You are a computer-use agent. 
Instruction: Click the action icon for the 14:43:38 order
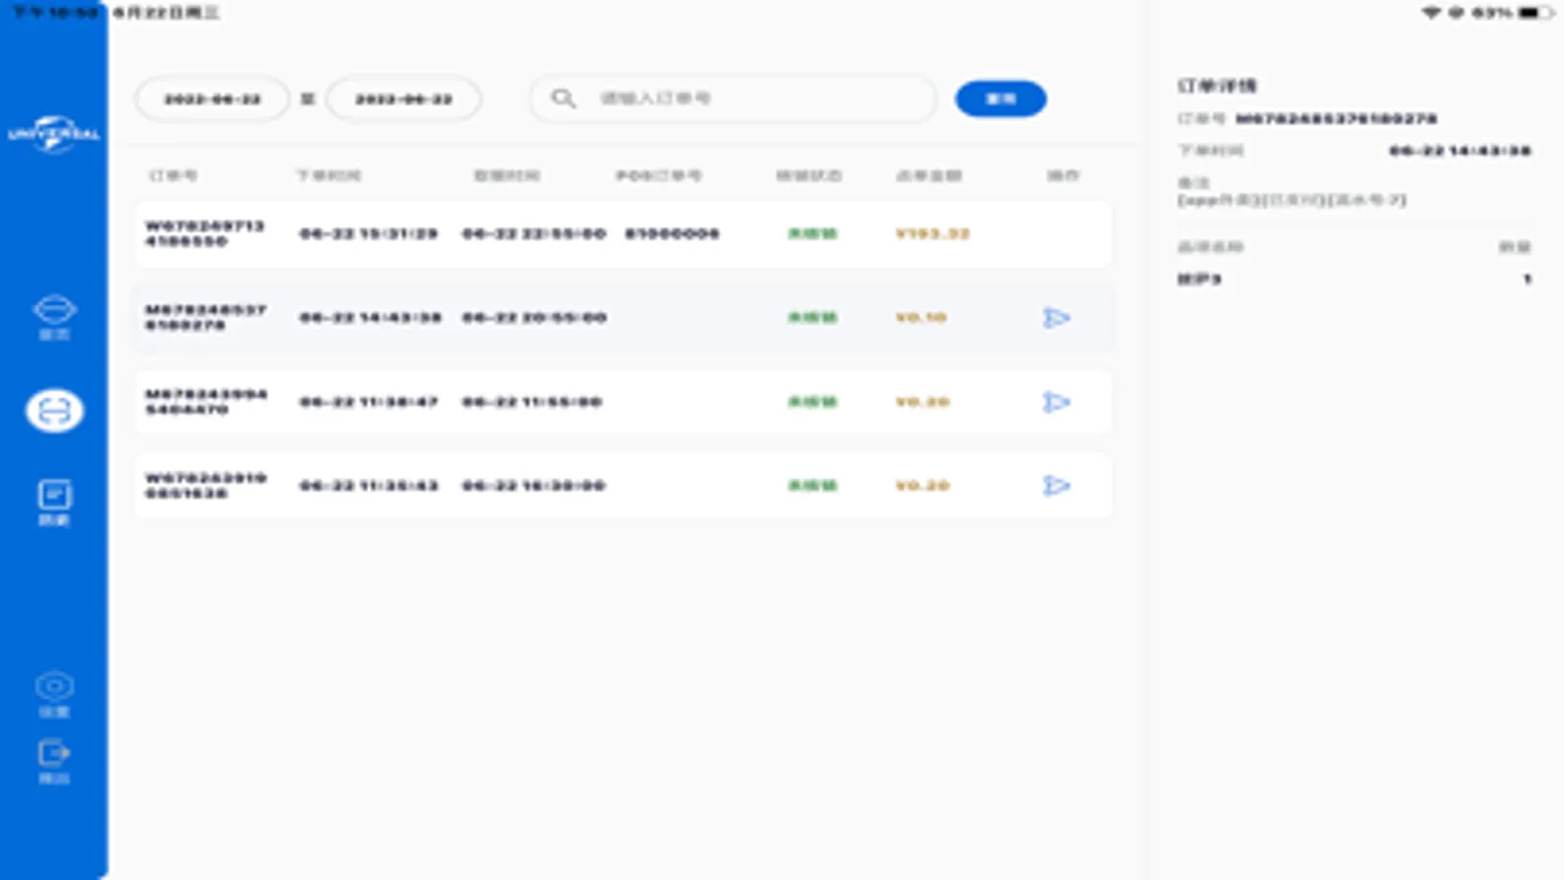tap(1056, 318)
